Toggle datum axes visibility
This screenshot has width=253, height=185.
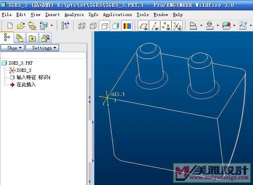(155, 26)
